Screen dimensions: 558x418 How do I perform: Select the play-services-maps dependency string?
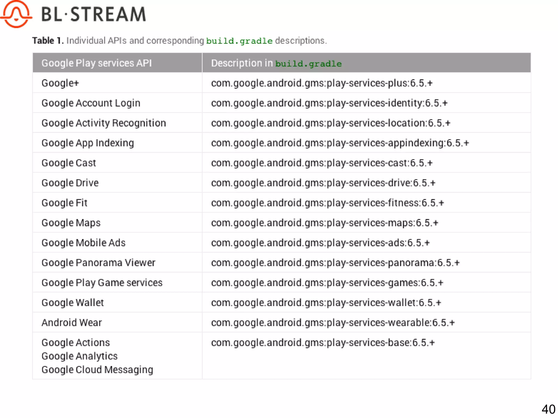tap(325, 223)
